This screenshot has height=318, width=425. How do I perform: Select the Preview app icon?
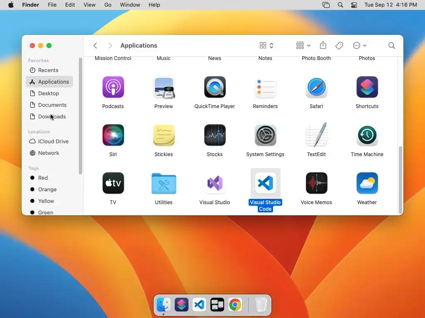pyautogui.click(x=164, y=88)
